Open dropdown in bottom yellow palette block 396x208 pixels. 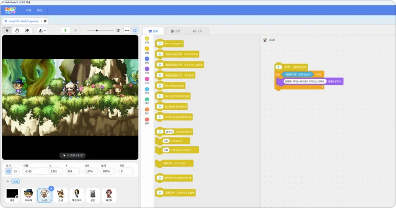(170, 193)
